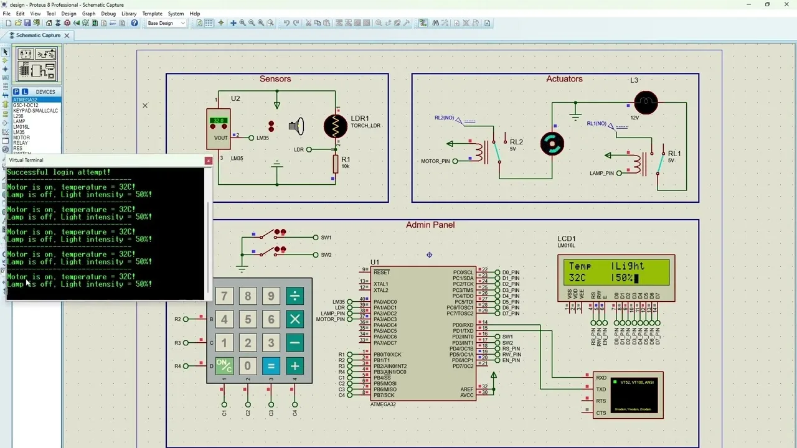797x448 pixels.
Task: Go to the Home page icon
Action: pyautogui.click(x=49, y=23)
